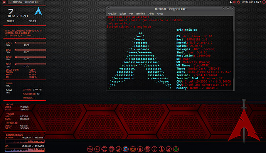Open the Ver menu in the terminal
The image size is (266, 153).
(x=131, y=13)
